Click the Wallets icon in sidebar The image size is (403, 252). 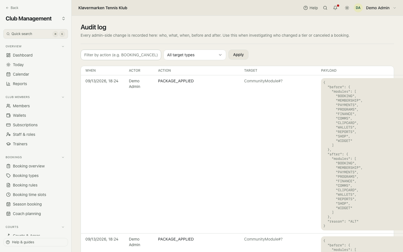coord(8,115)
